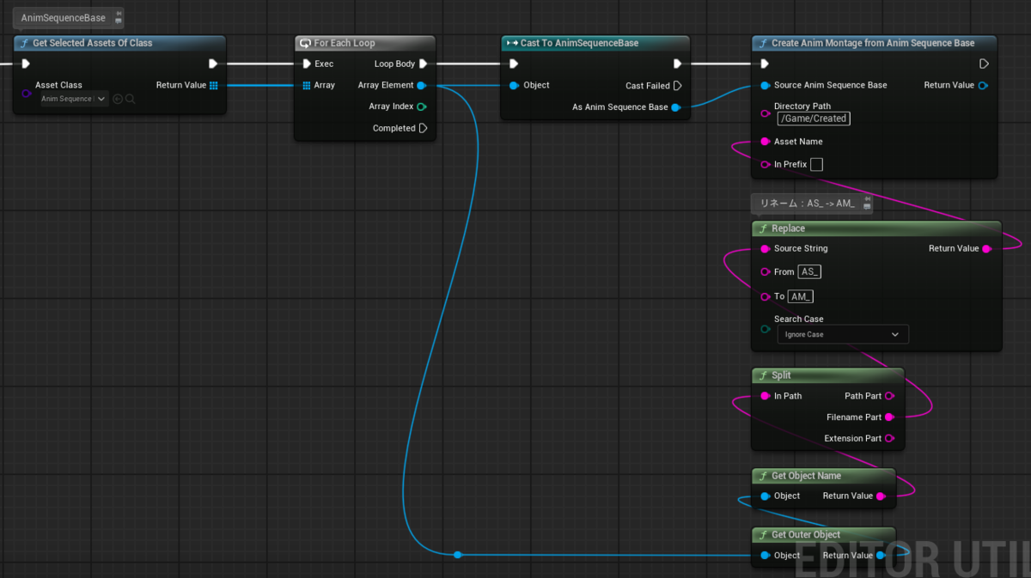
Task: Select the For Each Loop node title
Action: (345, 43)
